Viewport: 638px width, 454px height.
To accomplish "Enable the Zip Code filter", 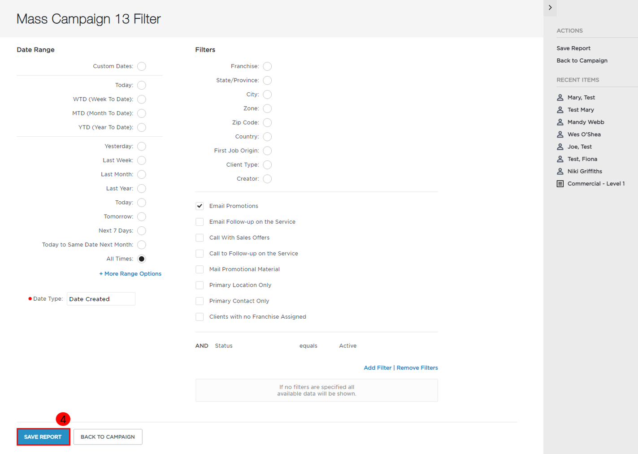I will [x=267, y=123].
